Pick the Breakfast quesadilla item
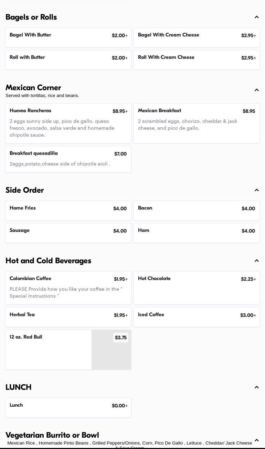This screenshot has width=265, height=449. click(x=68, y=159)
